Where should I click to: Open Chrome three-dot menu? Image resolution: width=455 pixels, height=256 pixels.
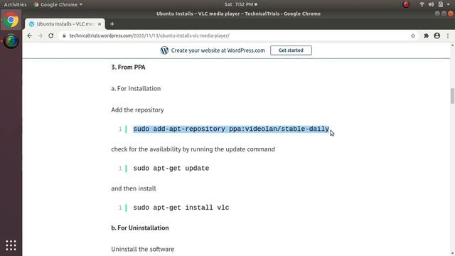[x=448, y=36]
